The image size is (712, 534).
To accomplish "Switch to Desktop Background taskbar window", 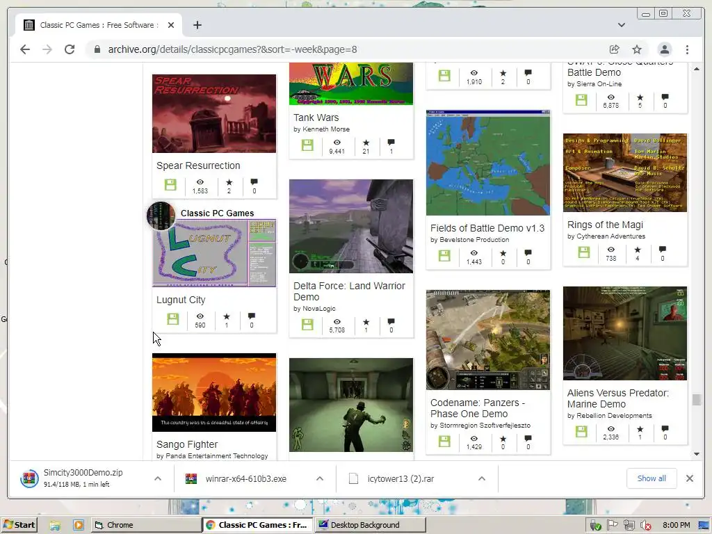I will [x=370, y=525].
